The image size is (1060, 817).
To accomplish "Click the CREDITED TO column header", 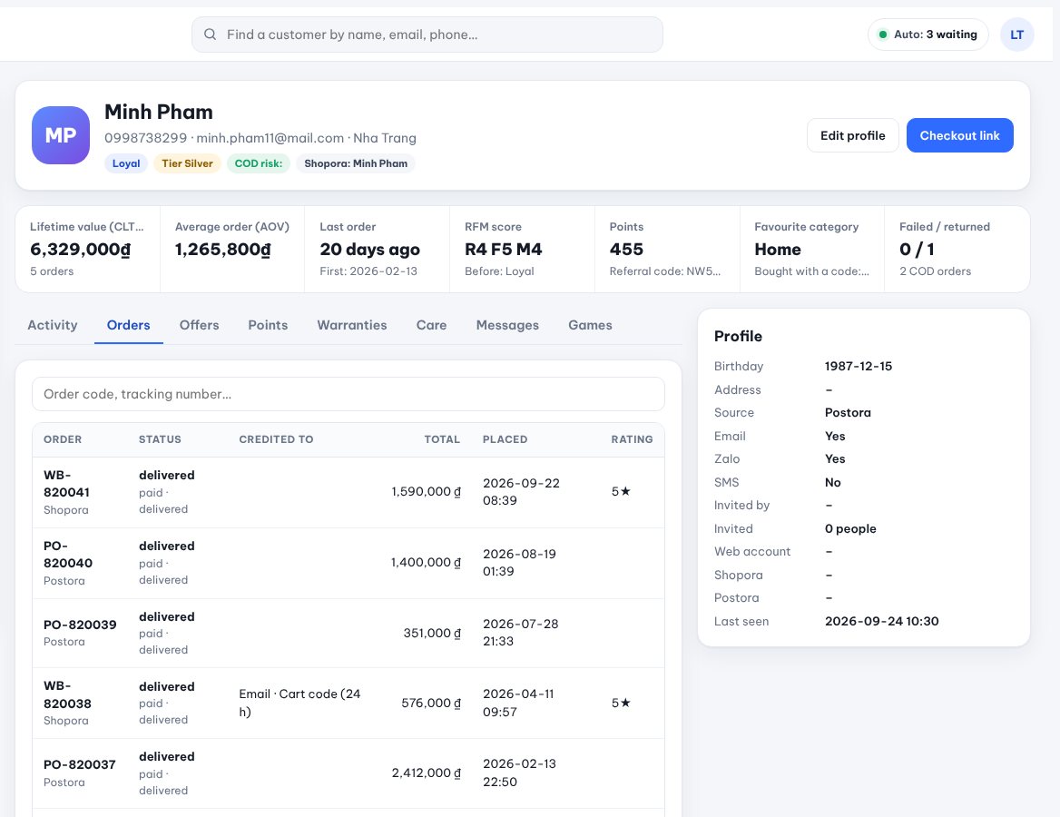I will click(x=277, y=439).
